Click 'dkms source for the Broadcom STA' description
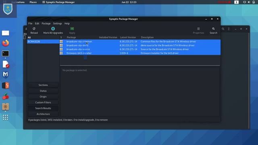 pyautogui.click(x=168, y=46)
